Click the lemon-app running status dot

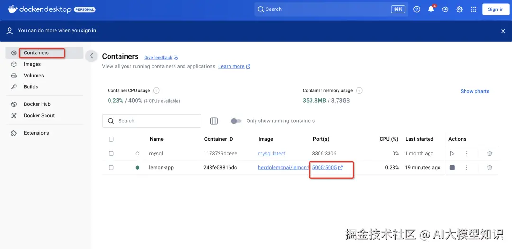click(137, 168)
